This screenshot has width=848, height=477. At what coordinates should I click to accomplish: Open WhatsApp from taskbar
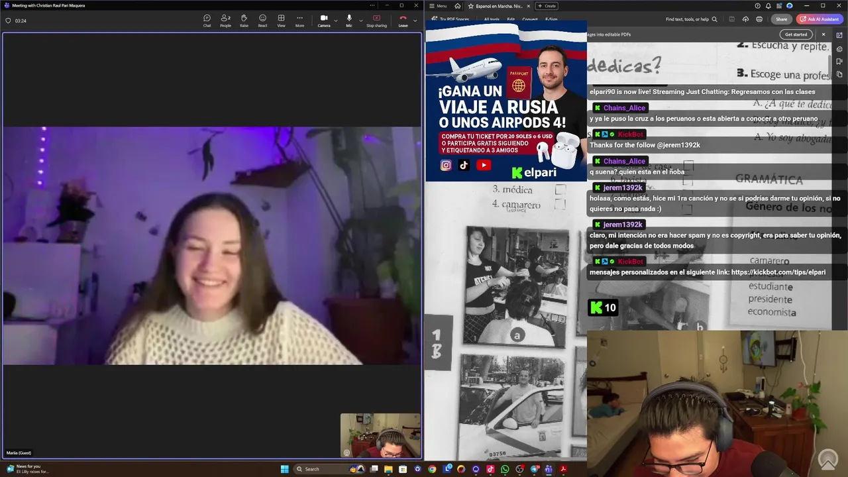[x=505, y=469]
